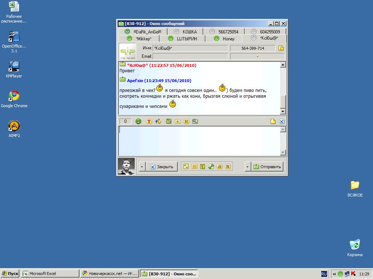Click Kaspersky red K tray icon
The height and width of the screenshot is (279, 373).
coord(353,274)
